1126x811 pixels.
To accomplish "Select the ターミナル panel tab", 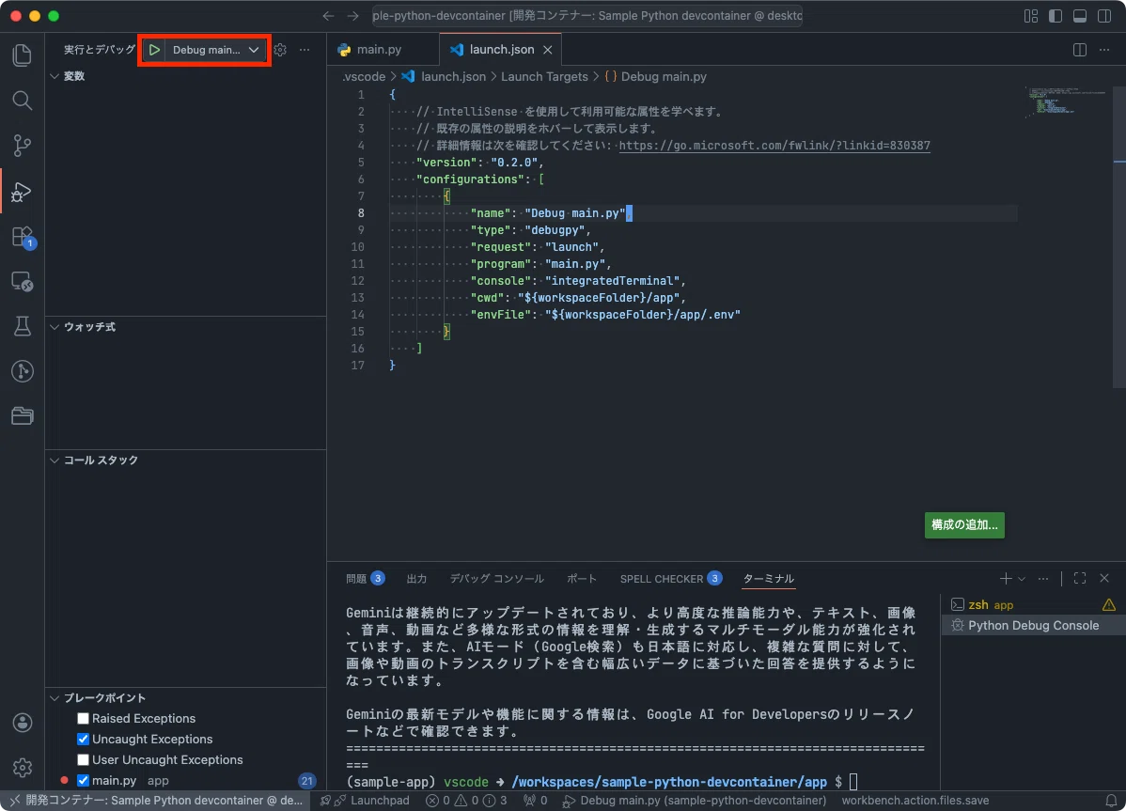I will coord(769,579).
